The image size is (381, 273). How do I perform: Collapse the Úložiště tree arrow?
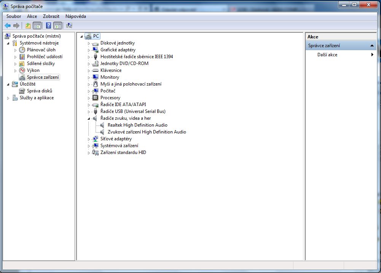tap(8, 84)
